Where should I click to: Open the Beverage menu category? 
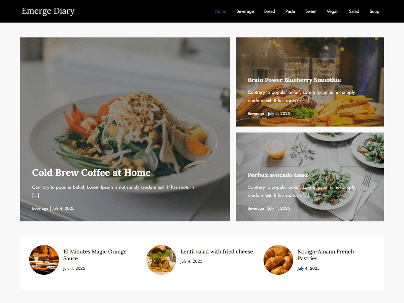[x=245, y=11]
